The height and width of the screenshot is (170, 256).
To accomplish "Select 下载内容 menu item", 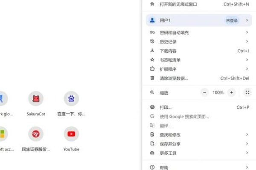I will pyautogui.click(x=199, y=51).
